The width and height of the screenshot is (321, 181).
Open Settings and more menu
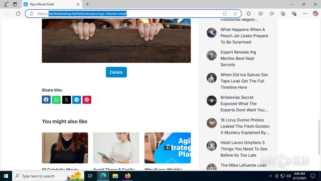point(305,14)
